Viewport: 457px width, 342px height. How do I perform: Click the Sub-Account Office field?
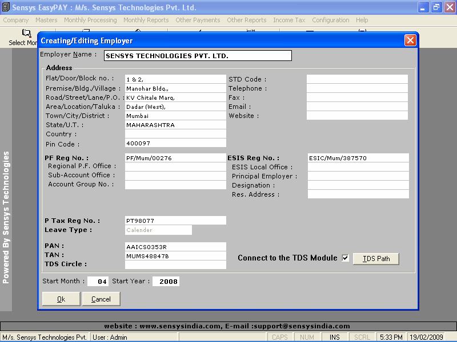click(175, 176)
